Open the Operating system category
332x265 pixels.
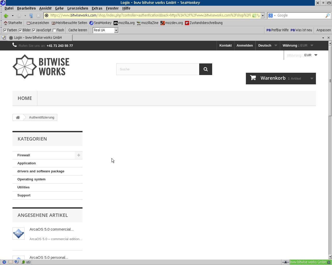(31, 179)
